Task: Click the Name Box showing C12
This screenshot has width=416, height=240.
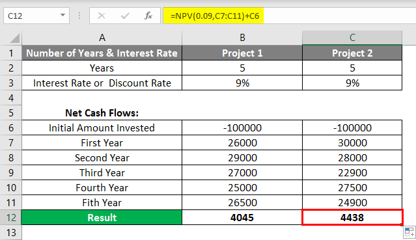Action: 36,16
